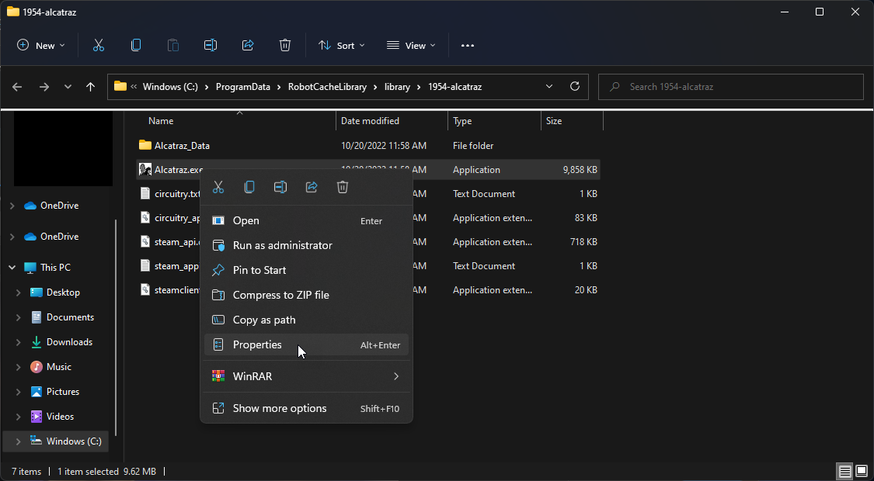Click the Delete trash icon in the top toolbar

[285, 46]
